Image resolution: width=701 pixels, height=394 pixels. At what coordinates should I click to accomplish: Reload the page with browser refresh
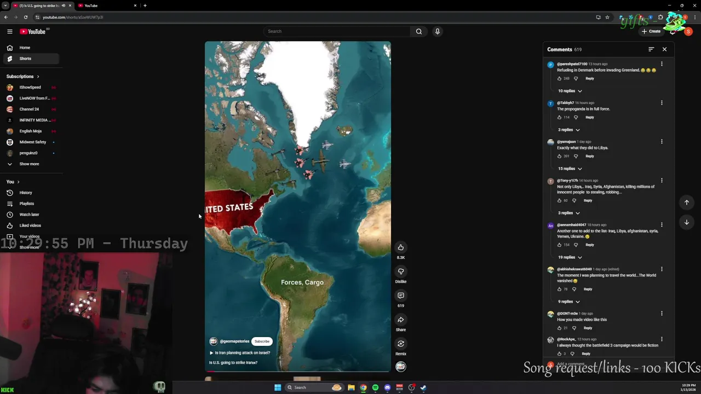(x=25, y=17)
